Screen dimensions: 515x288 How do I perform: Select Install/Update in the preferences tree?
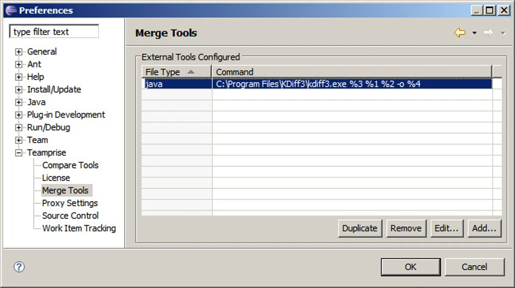[x=54, y=90]
